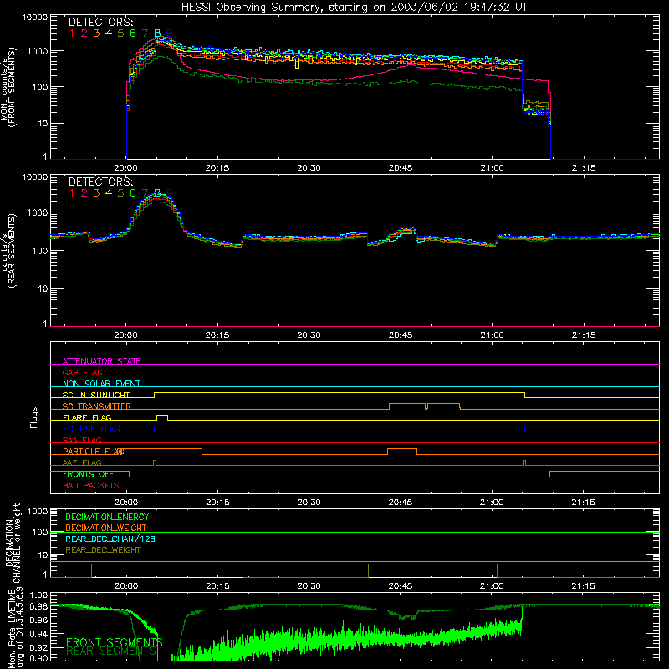Image resolution: width=669 pixels, height=669 pixels.
Task: Click magenta detector 2 in the front segments legend
Action: tap(84, 33)
